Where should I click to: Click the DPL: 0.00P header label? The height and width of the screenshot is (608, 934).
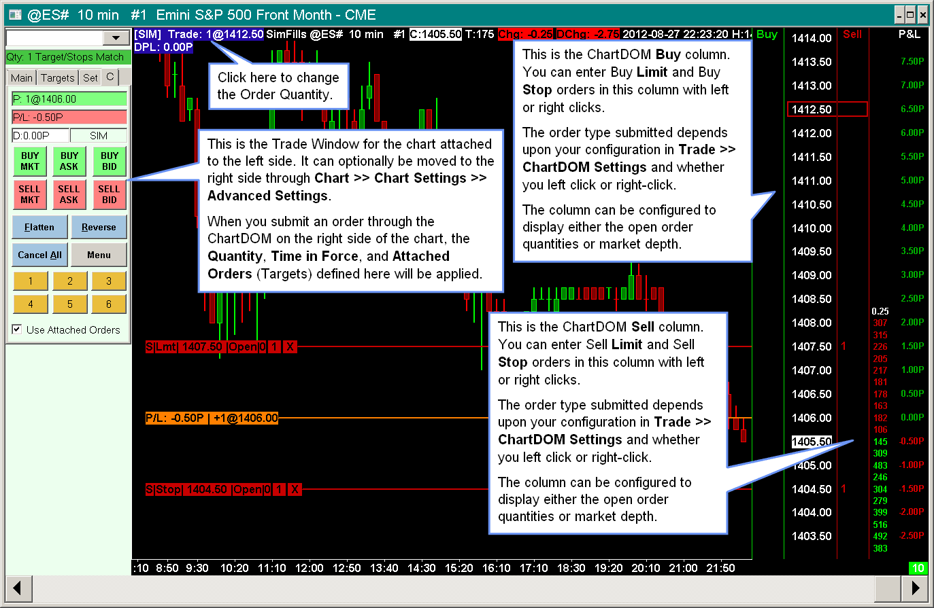click(163, 47)
